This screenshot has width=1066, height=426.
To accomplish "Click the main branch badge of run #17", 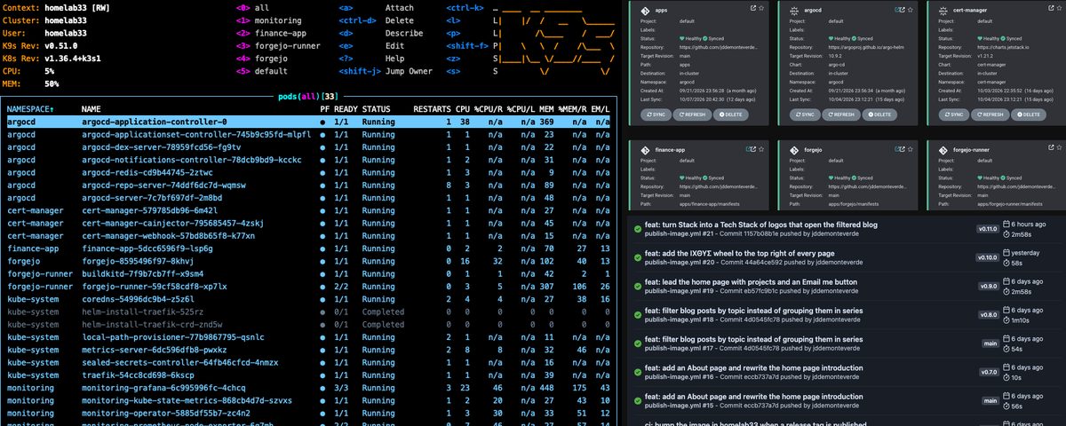I will [x=990, y=343].
